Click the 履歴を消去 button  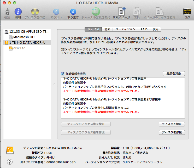(173, 74)
